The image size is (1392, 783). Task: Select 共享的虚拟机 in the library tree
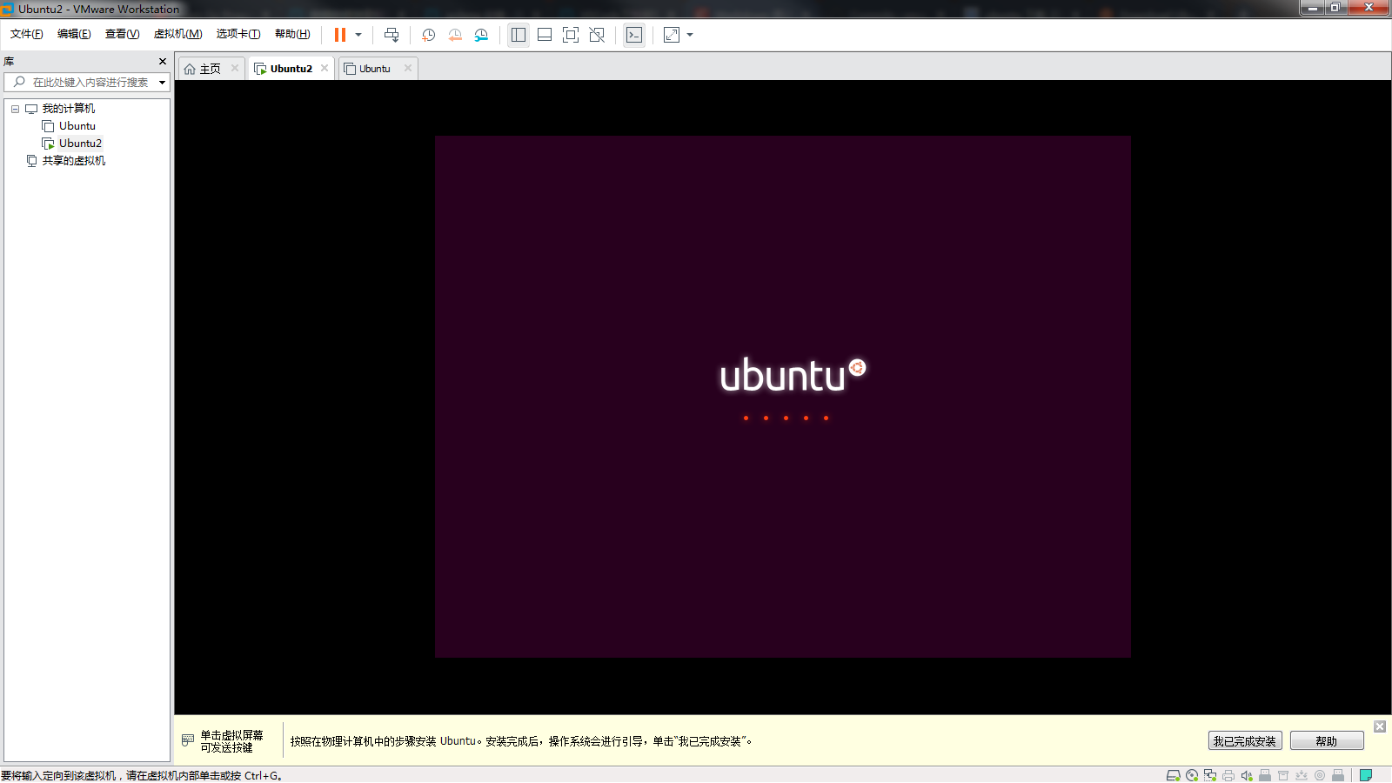[x=74, y=161]
